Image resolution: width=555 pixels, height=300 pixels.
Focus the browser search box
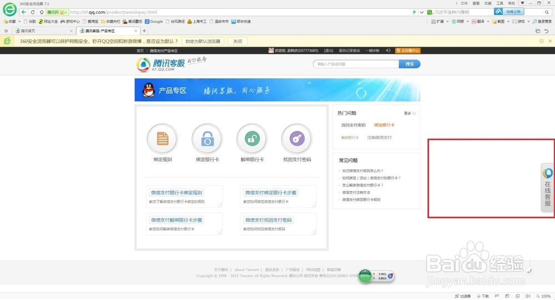pyautogui.click(x=463, y=12)
